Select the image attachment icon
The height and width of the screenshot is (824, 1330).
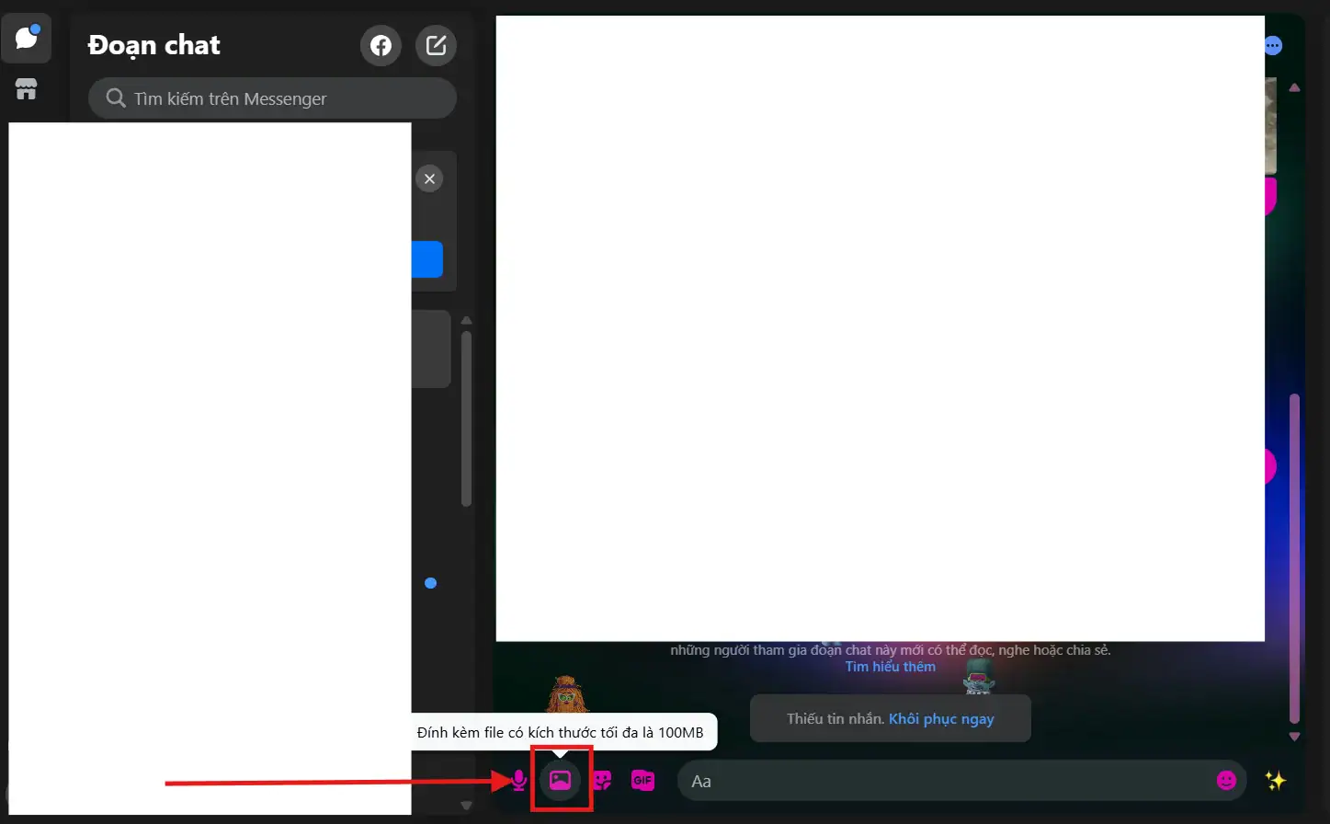[x=562, y=780]
